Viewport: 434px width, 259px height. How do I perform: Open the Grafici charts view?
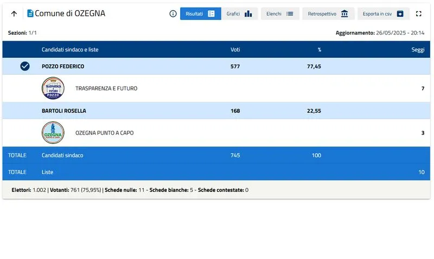(239, 14)
